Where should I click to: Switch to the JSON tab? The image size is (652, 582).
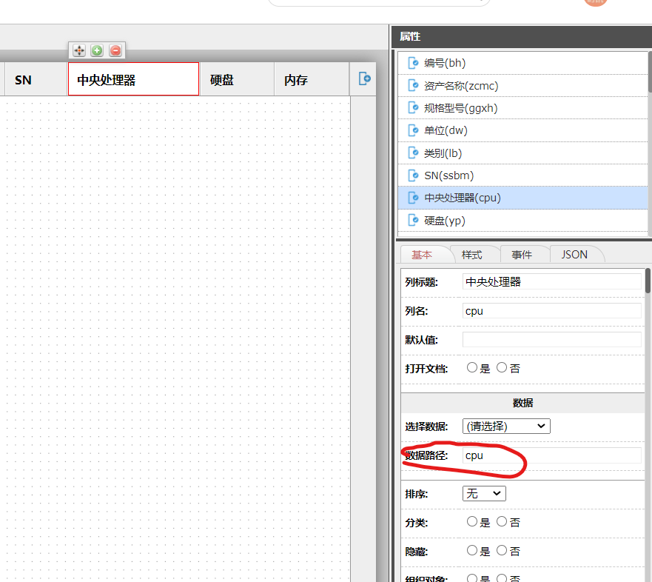coord(574,255)
